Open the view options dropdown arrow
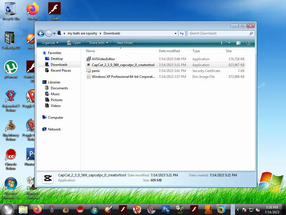 [x=229, y=43]
